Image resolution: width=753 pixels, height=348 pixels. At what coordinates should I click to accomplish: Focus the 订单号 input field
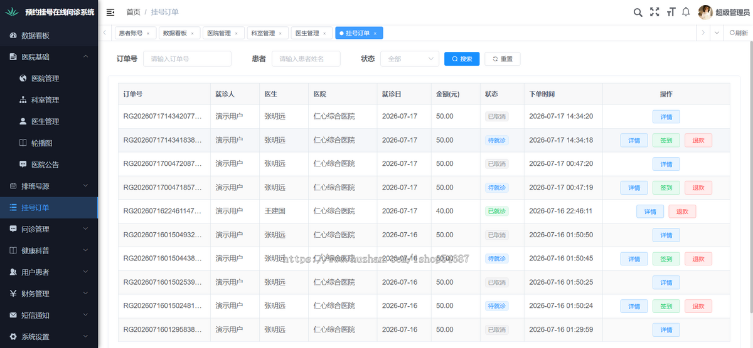187,59
